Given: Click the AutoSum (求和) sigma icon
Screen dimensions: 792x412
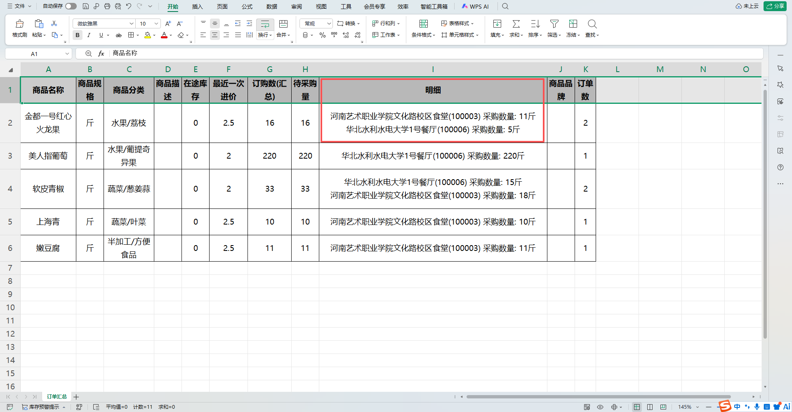Looking at the screenshot, I should [516, 24].
